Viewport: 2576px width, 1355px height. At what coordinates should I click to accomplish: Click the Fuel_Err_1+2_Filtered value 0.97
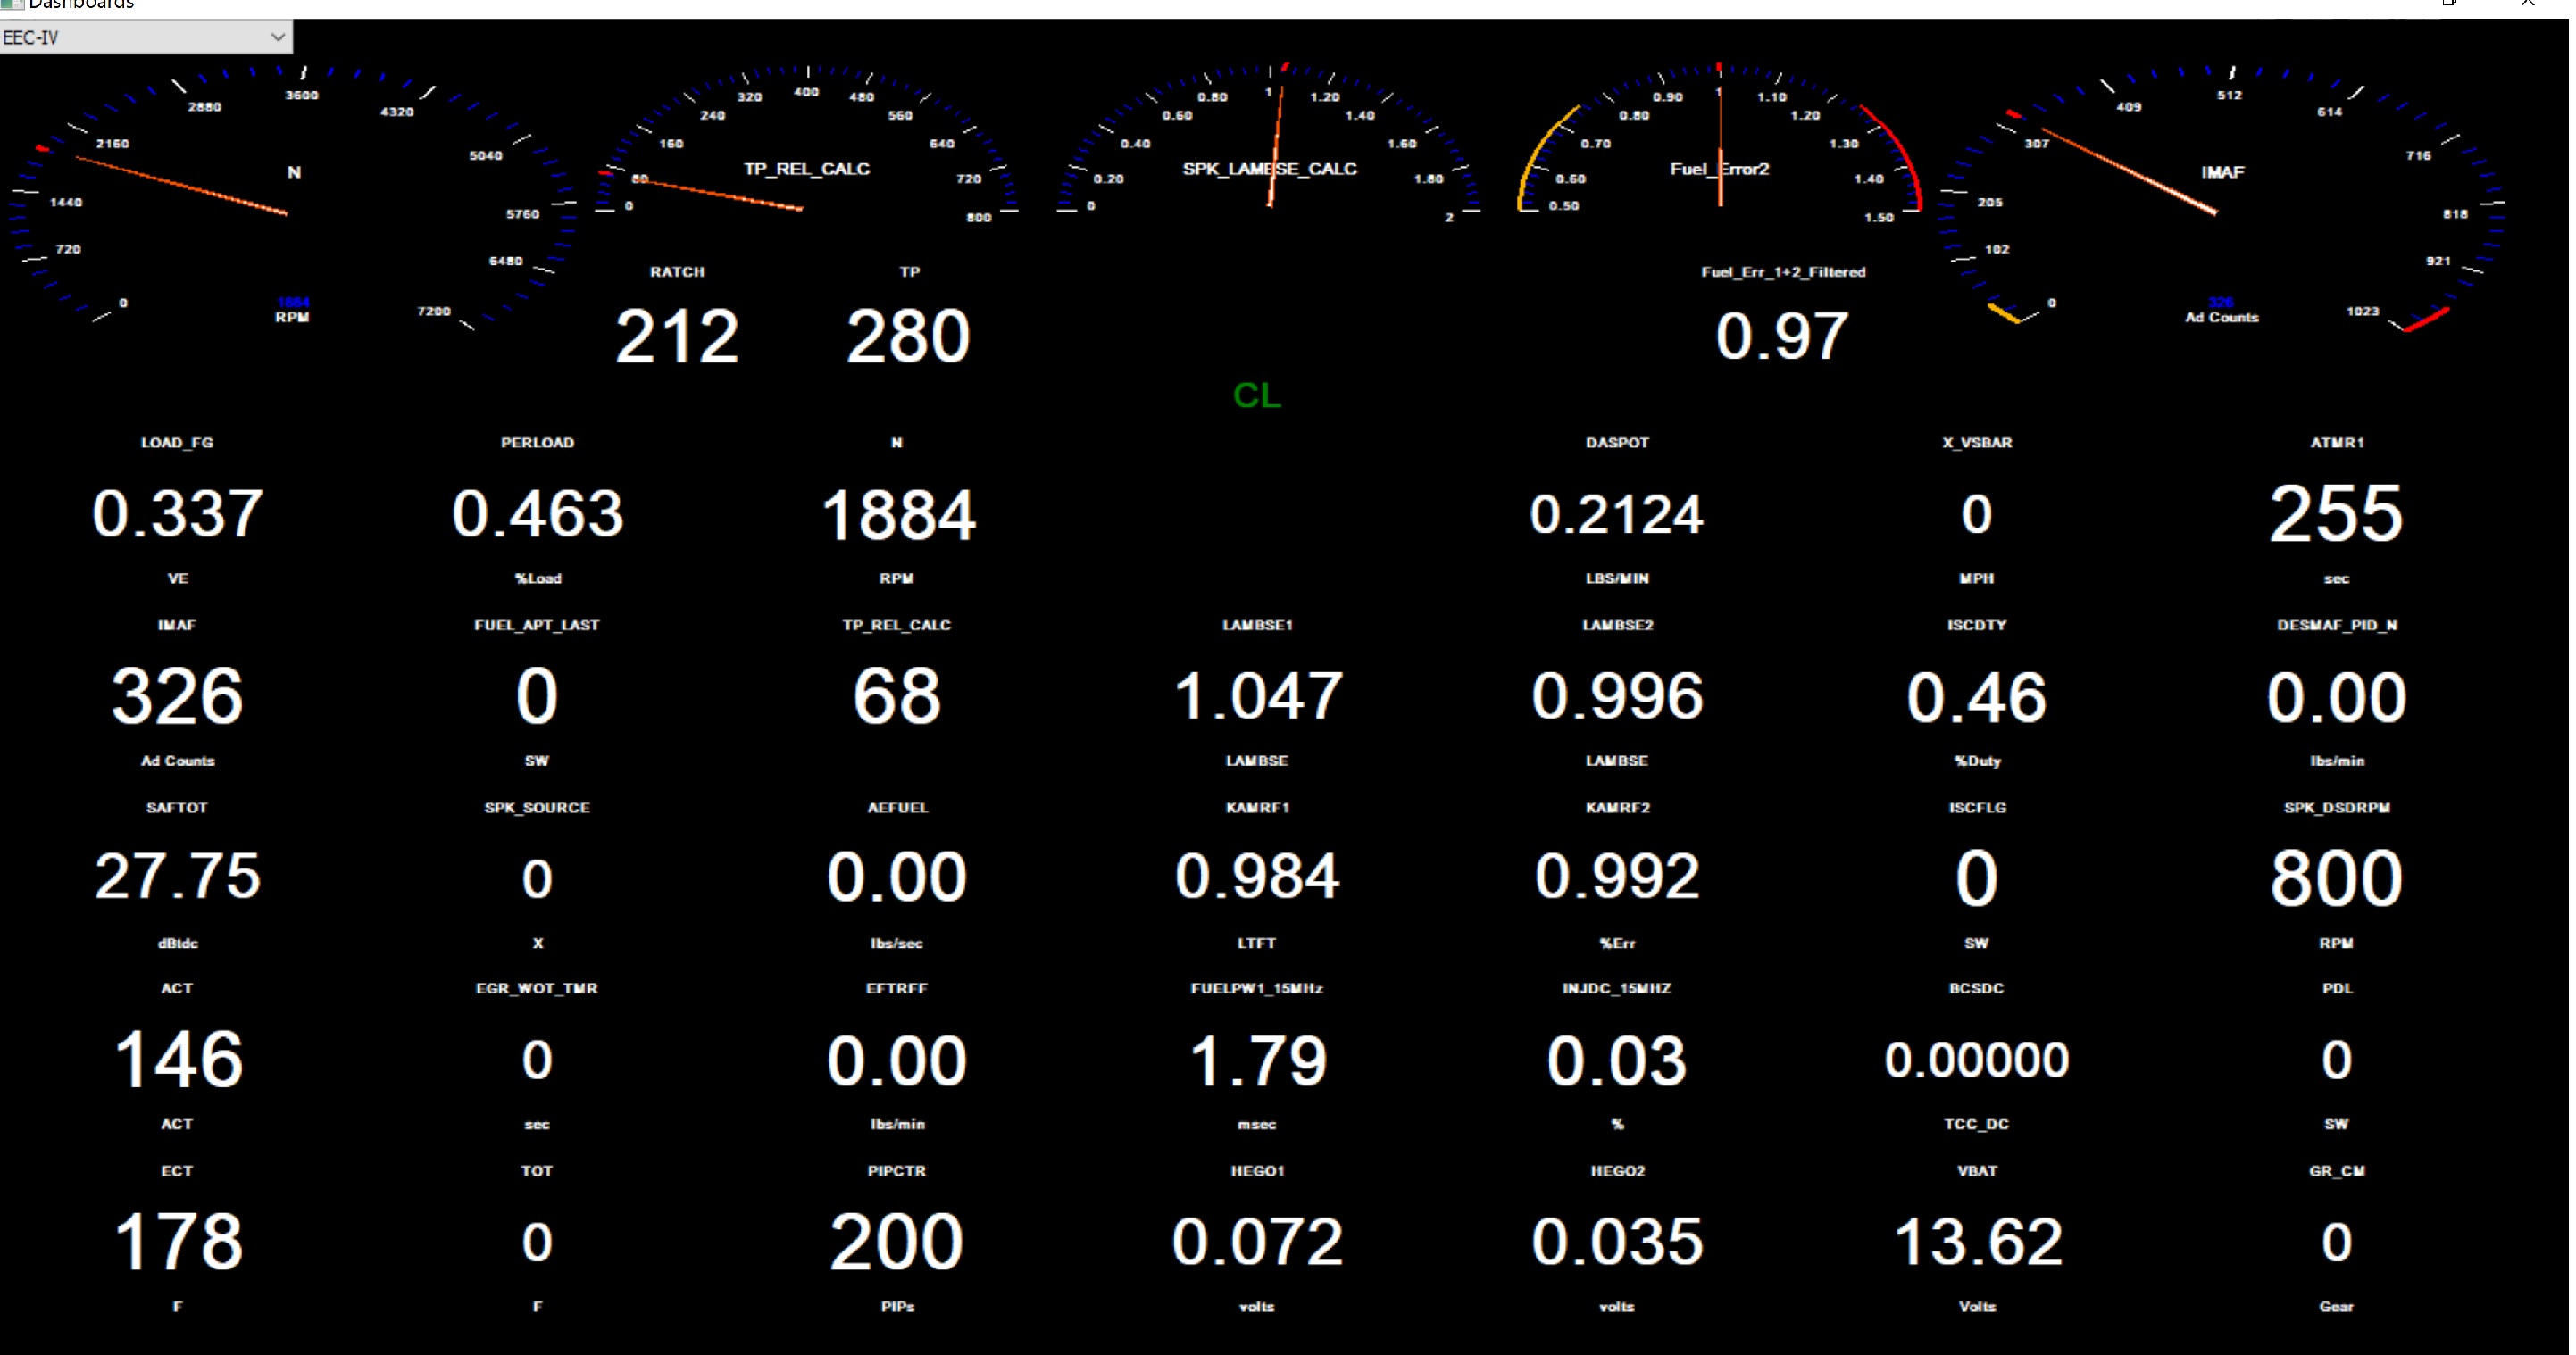point(1782,337)
